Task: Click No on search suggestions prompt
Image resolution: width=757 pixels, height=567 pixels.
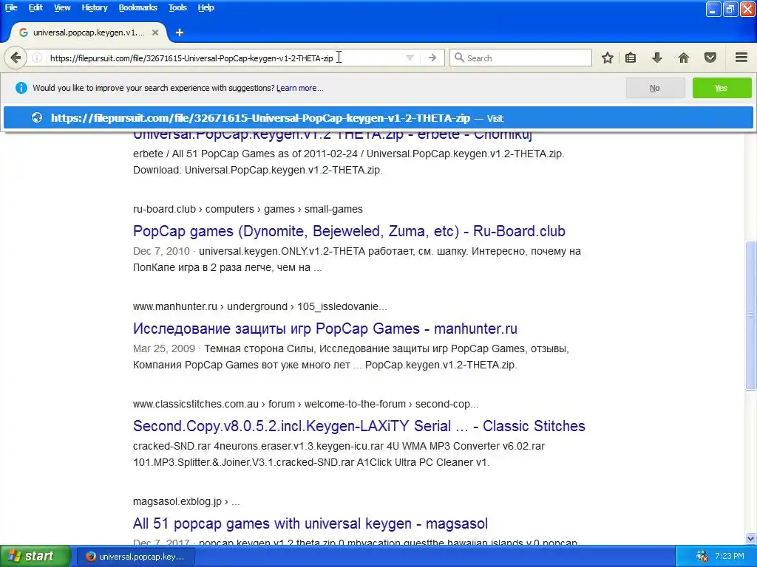Action: click(x=655, y=89)
